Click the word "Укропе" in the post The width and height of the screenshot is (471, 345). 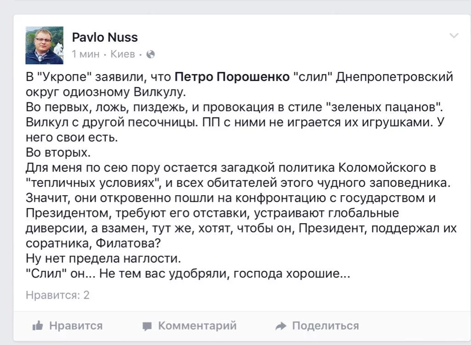(x=64, y=77)
